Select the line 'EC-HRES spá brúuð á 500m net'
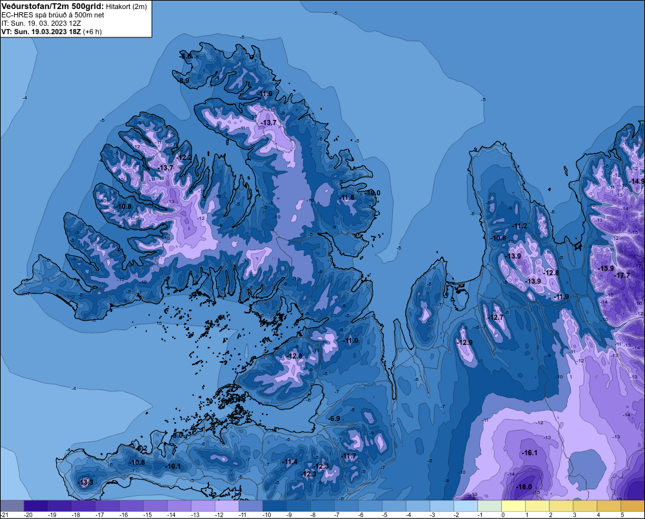The image size is (645, 519). 53,15
